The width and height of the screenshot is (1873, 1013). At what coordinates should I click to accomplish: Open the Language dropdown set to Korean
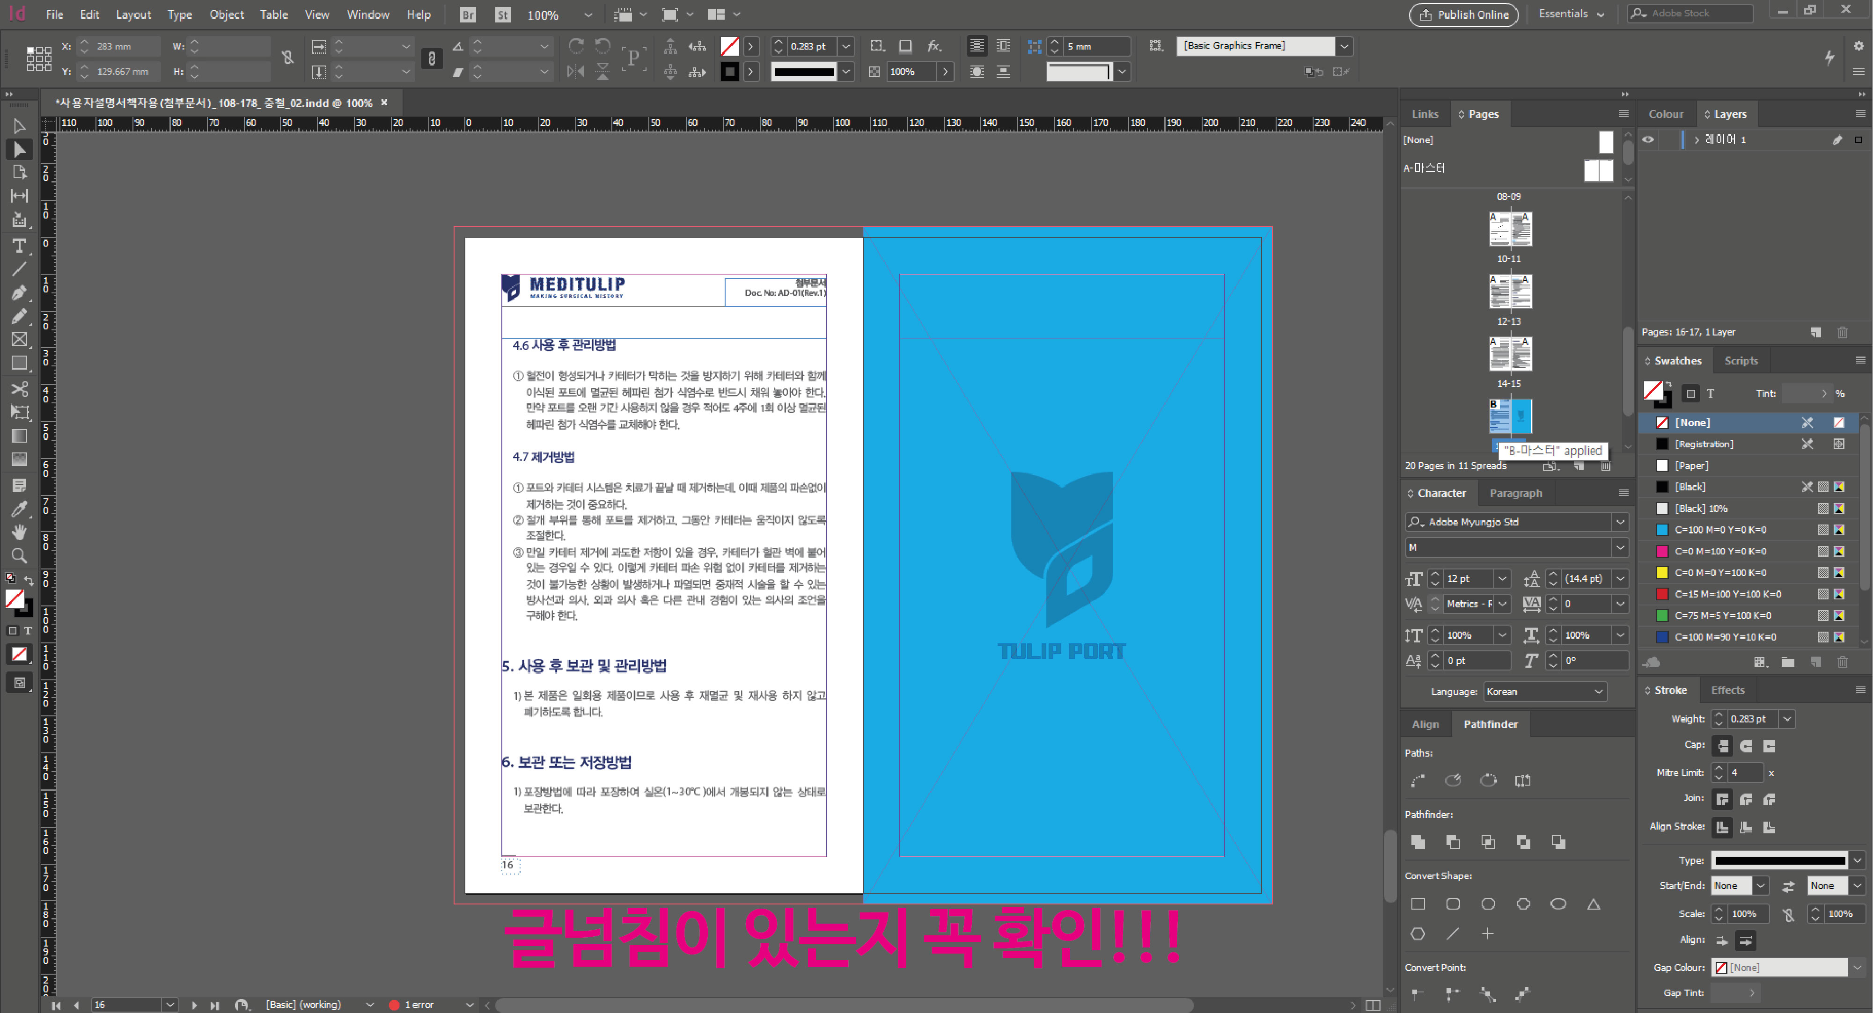pos(1543,691)
